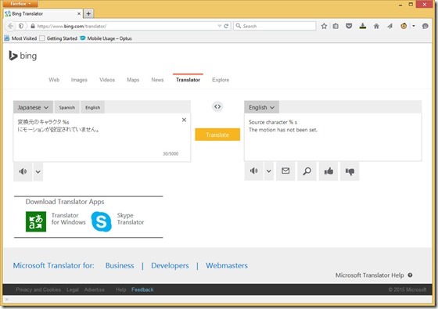Click the translated English output text
This screenshot has height=309, width=438.
click(x=282, y=126)
